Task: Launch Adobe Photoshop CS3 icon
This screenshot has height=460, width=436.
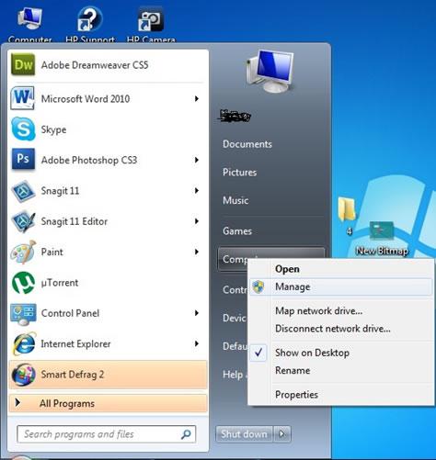Action: tap(23, 159)
